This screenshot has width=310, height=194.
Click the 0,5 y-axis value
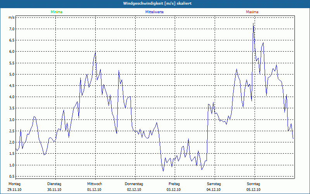point(12,176)
